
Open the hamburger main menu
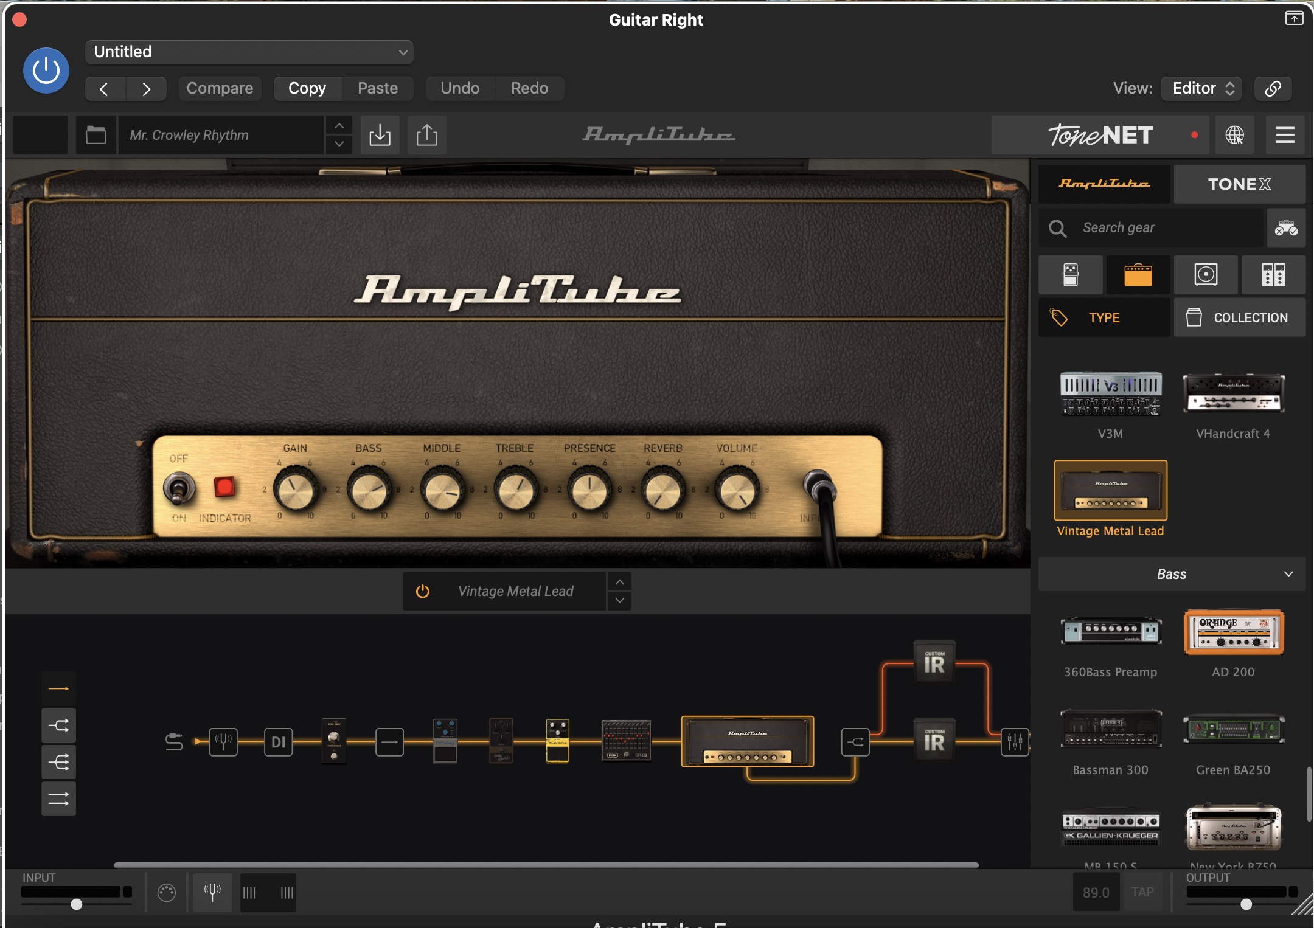pyautogui.click(x=1285, y=135)
